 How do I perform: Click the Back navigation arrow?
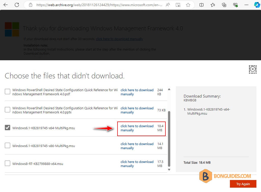click(x=5, y=5)
